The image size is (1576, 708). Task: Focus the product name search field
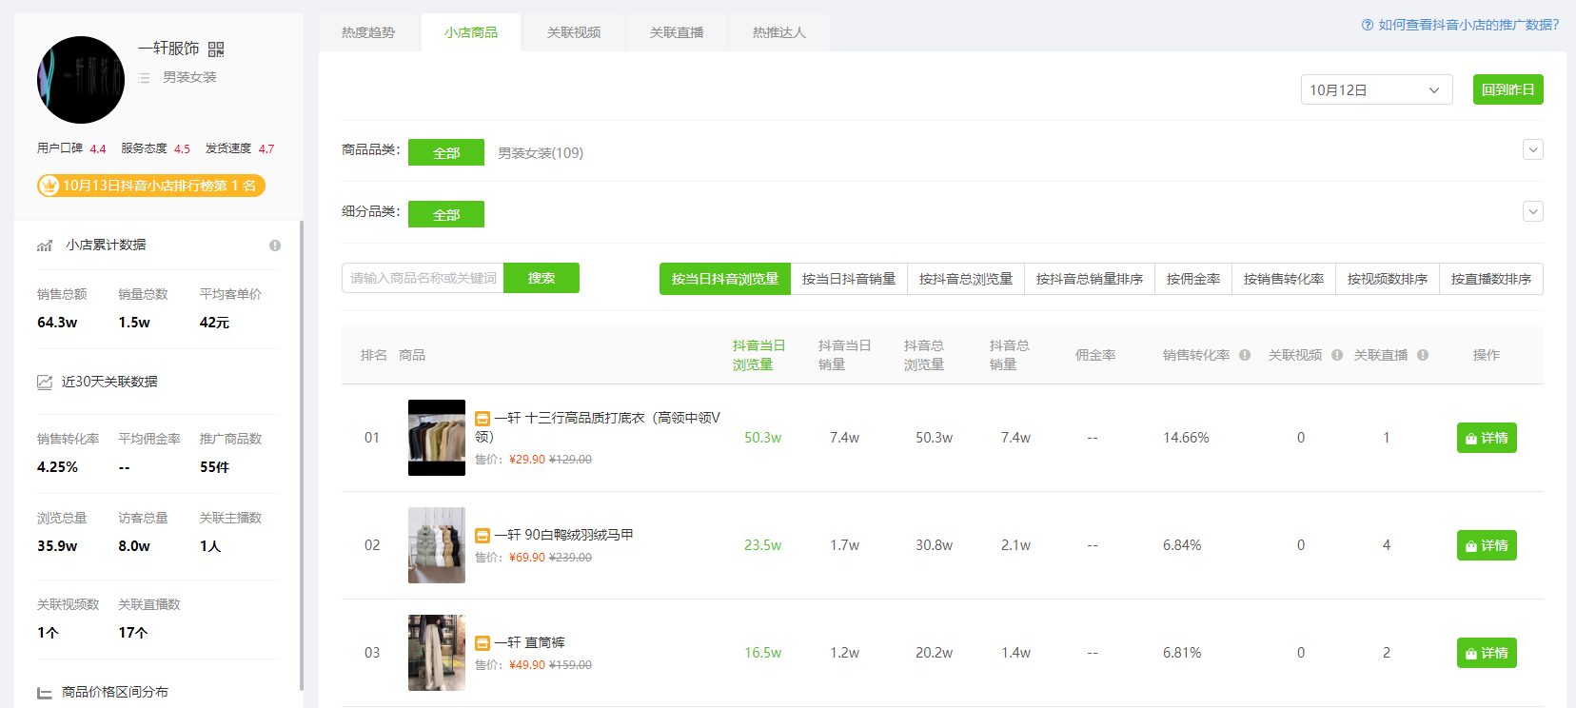point(423,278)
